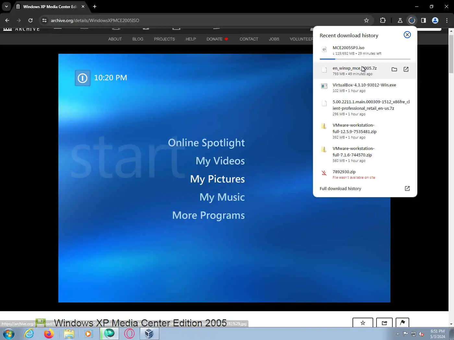Reload the archive.org page
Screen dimensions: 454x340
30,20
